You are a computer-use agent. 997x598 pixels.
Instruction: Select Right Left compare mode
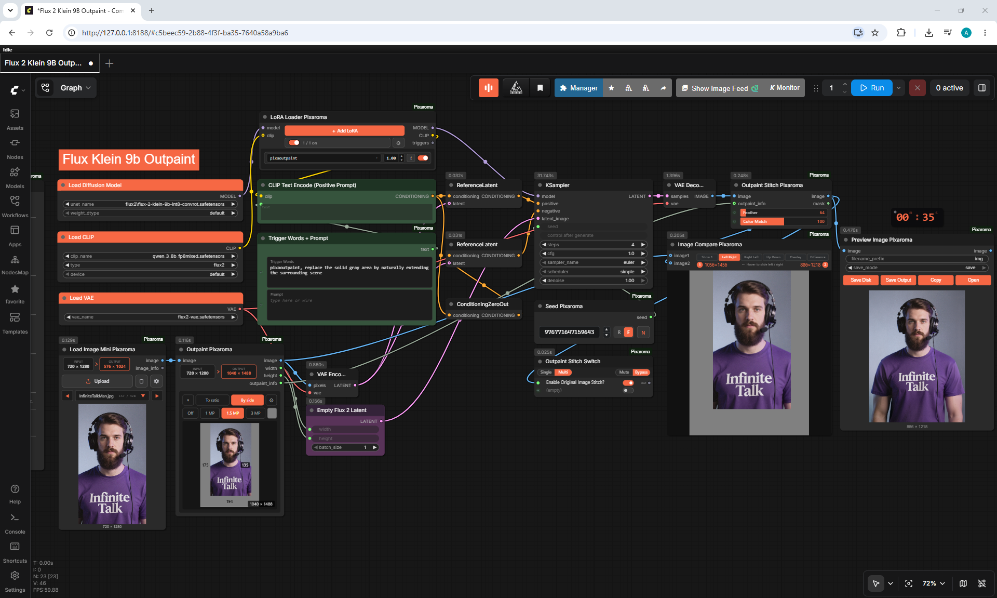751,257
